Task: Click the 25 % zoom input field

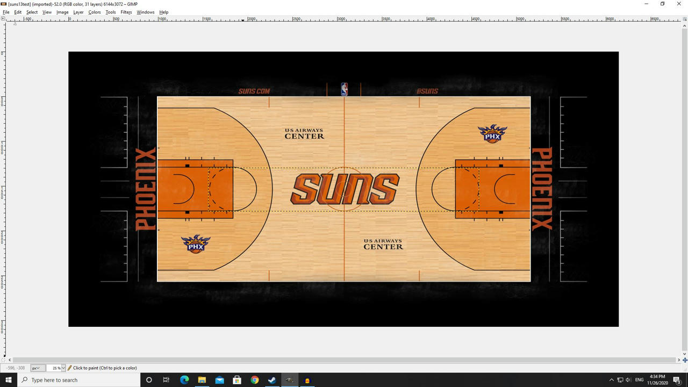Action: click(54, 368)
